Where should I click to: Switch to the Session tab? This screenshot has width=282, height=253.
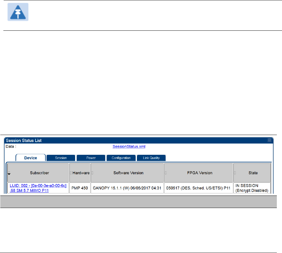click(61, 158)
